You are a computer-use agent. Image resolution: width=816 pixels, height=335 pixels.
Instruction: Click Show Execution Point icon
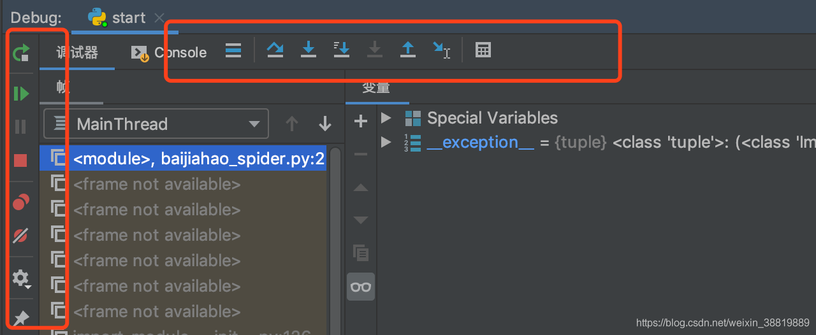click(233, 50)
